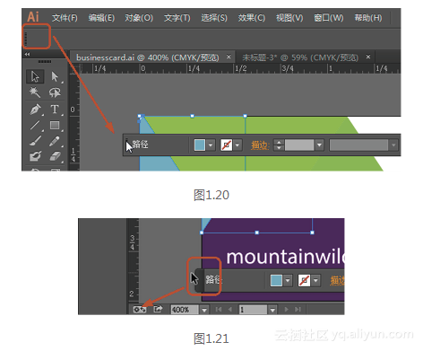Go to the previous artboard
Image resolution: width=423 pixels, height=351 pixels.
pos(229,310)
